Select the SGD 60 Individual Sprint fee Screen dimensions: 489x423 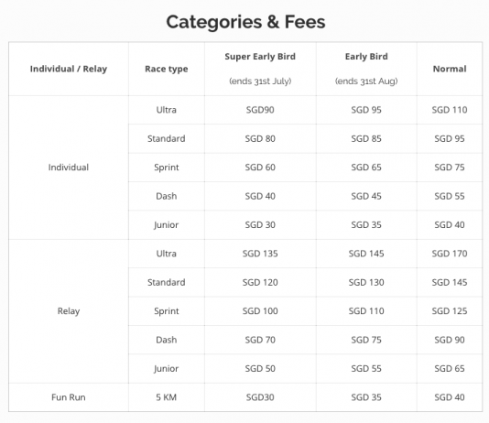coord(260,168)
